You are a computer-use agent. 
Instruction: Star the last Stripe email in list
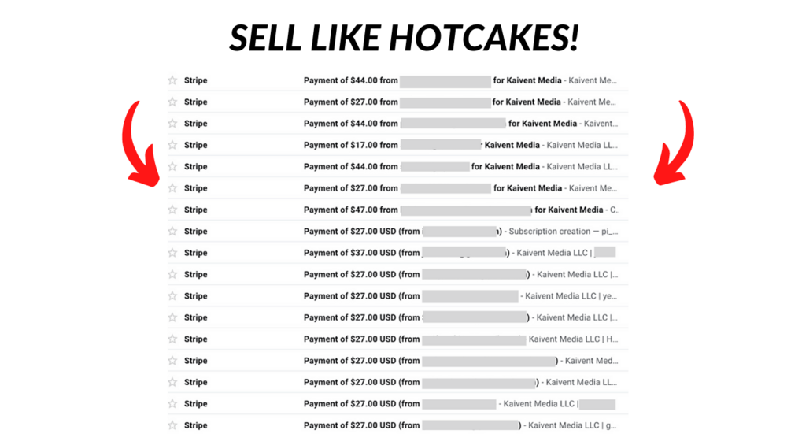pyautogui.click(x=172, y=425)
